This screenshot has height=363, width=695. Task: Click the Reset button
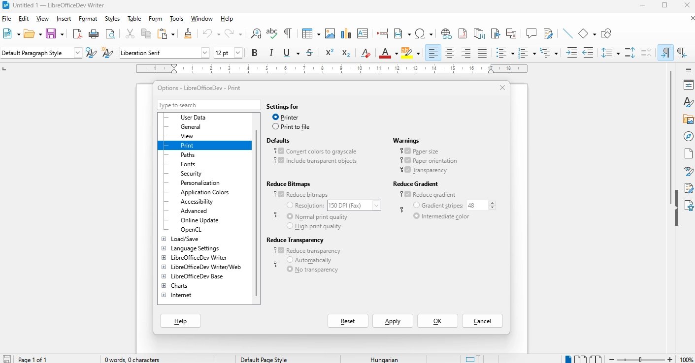coord(348,321)
